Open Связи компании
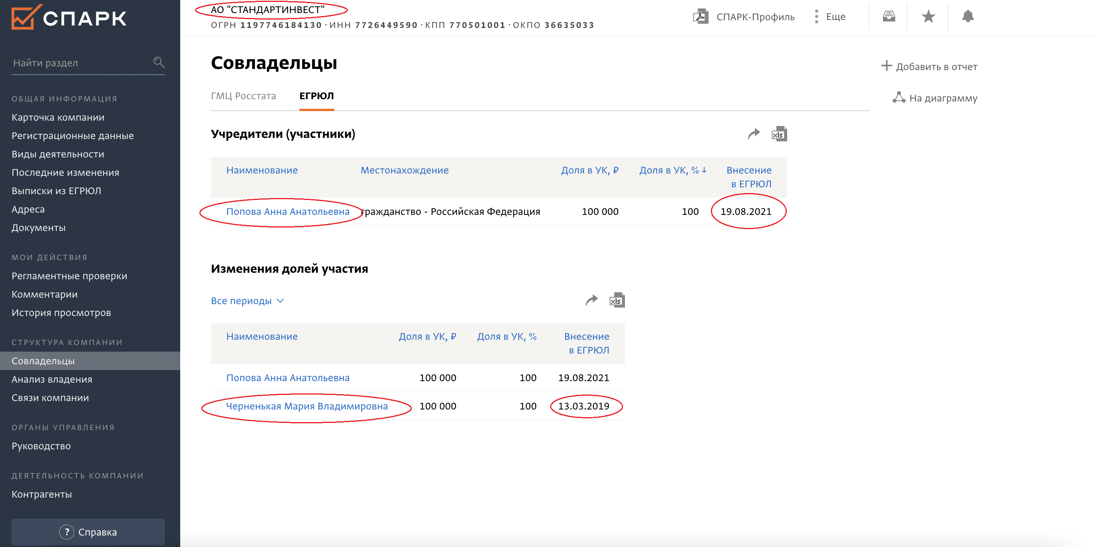This screenshot has width=1095, height=547. coord(50,398)
